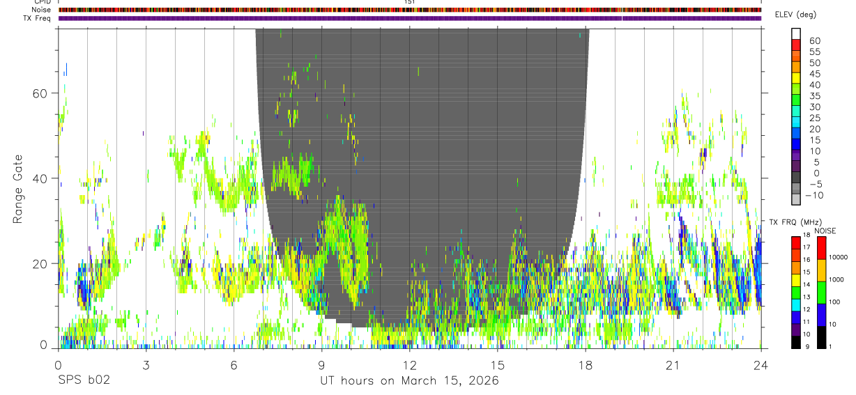This screenshot has height=395, width=856.
Task: Select the black bottom block of NOISE bar
Action: (820, 337)
